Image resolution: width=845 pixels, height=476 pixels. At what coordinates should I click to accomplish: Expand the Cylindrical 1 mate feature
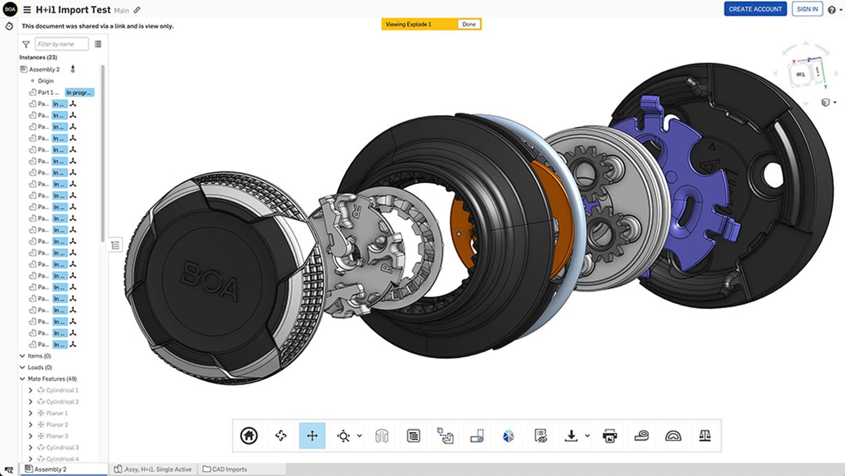31,390
